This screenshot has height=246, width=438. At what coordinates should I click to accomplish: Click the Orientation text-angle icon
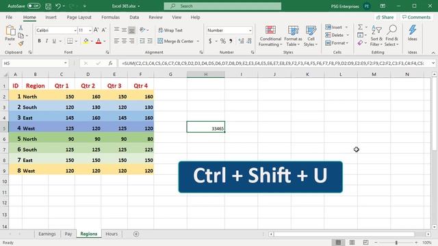coord(142,30)
